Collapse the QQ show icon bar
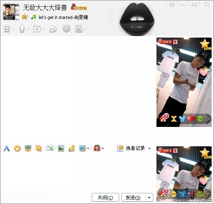This screenshot has width=214, height=204. (x=209, y=119)
